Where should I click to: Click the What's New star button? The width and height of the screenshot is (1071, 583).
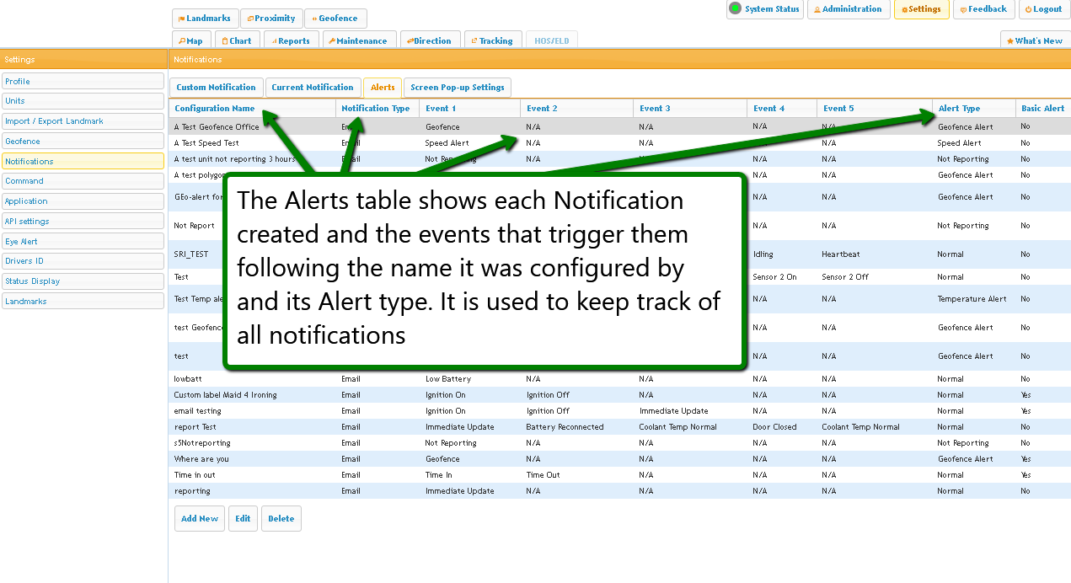click(x=1035, y=40)
